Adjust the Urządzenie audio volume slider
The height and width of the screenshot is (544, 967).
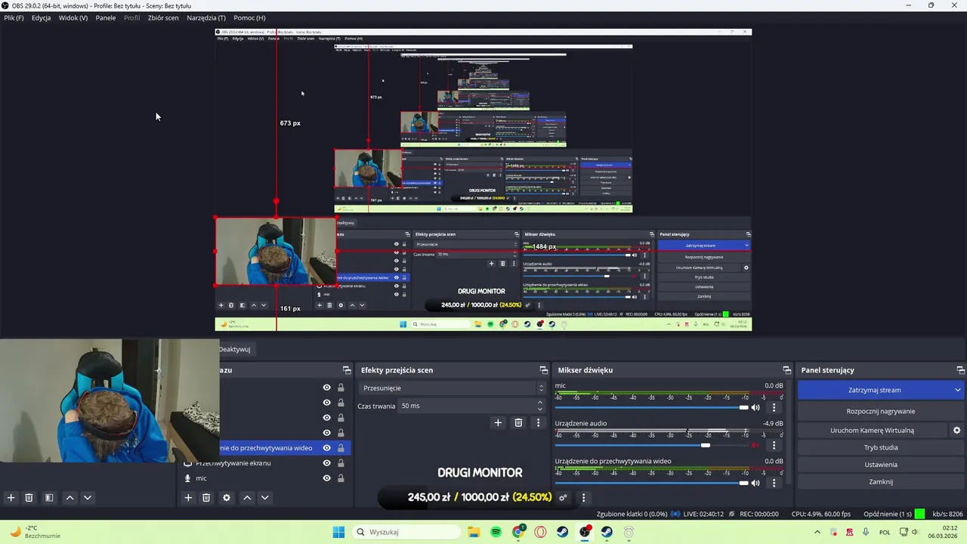tap(652, 445)
